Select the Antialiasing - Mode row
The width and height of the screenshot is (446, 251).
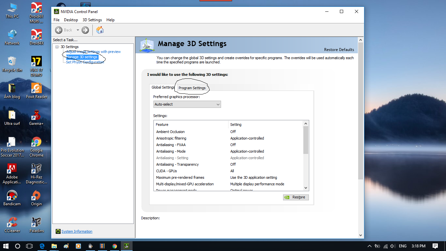tap(229, 151)
